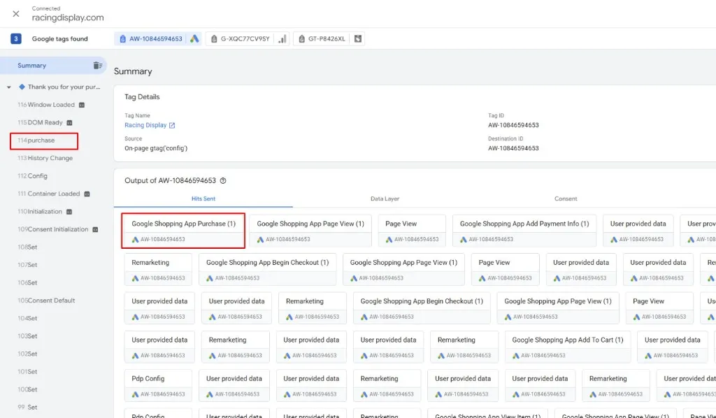The image size is (716, 418).
Task: Click the Tag ID value AW-10846594653
Action: click(x=513, y=125)
